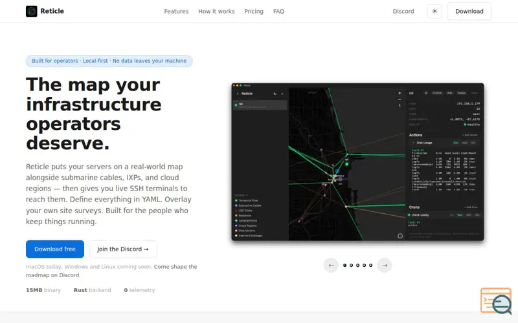Viewport: 518px width, 323px height.
Task: Run the check caddy cron
Action: coord(460,215)
